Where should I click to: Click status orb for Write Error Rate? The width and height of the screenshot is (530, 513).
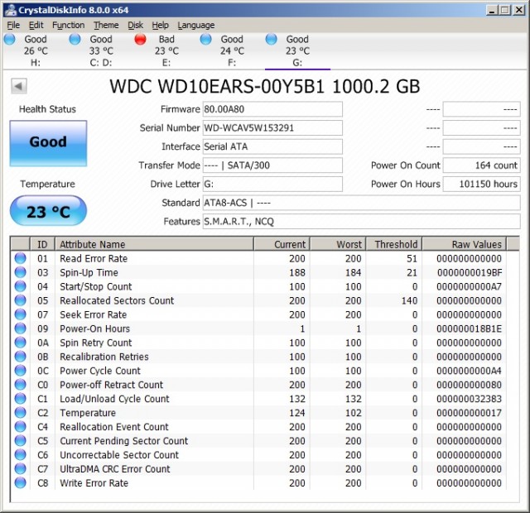20,482
